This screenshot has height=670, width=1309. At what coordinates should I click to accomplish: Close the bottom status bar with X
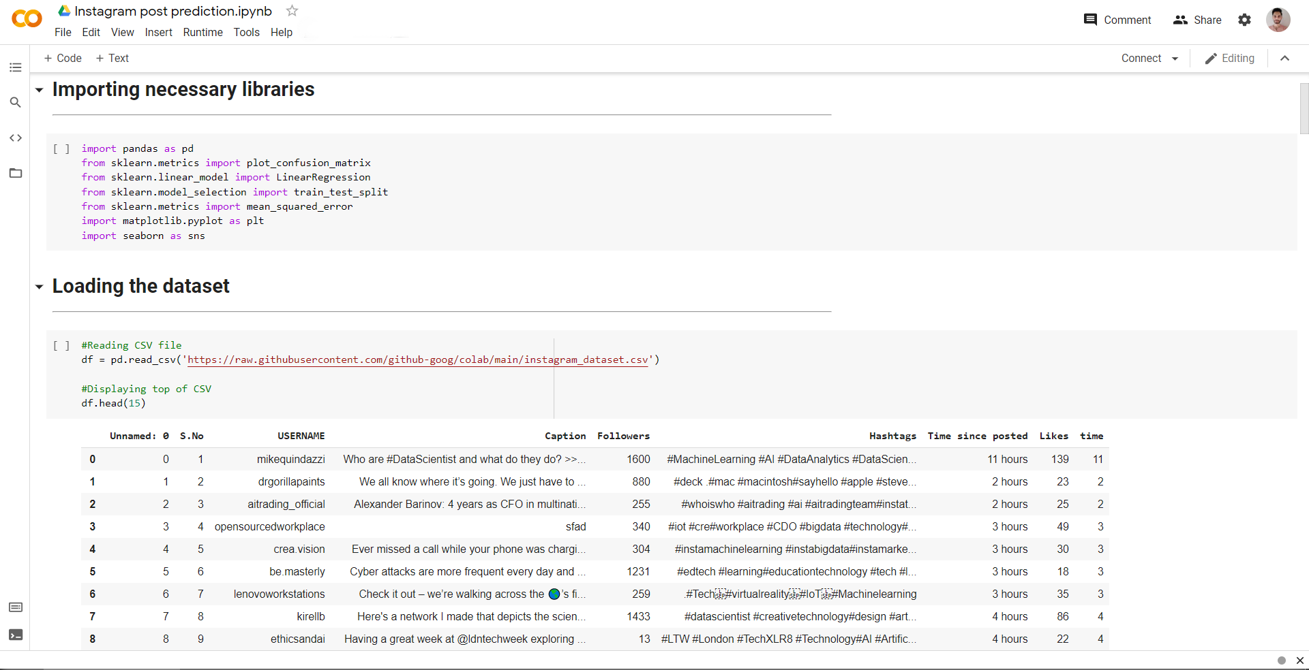pyautogui.click(x=1299, y=660)
